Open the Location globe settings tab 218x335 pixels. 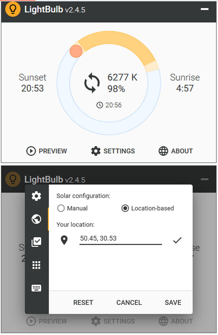36,219
